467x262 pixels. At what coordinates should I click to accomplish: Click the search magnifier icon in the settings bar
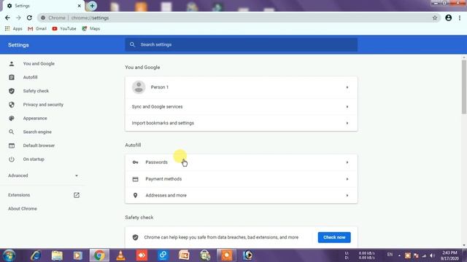pos(132,44)
